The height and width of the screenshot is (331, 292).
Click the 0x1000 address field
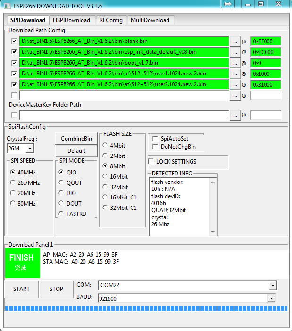pos(266,74)
